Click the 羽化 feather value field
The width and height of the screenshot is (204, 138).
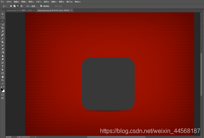[x=34, y=6]
